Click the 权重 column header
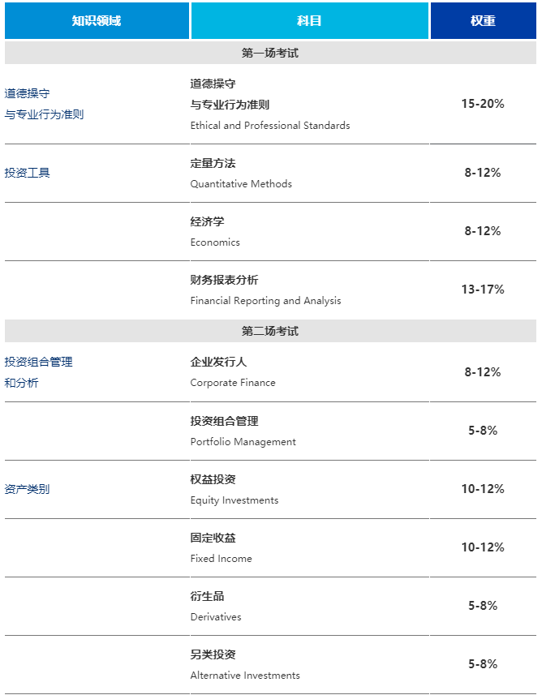542x695 pixels. (483, 21)
